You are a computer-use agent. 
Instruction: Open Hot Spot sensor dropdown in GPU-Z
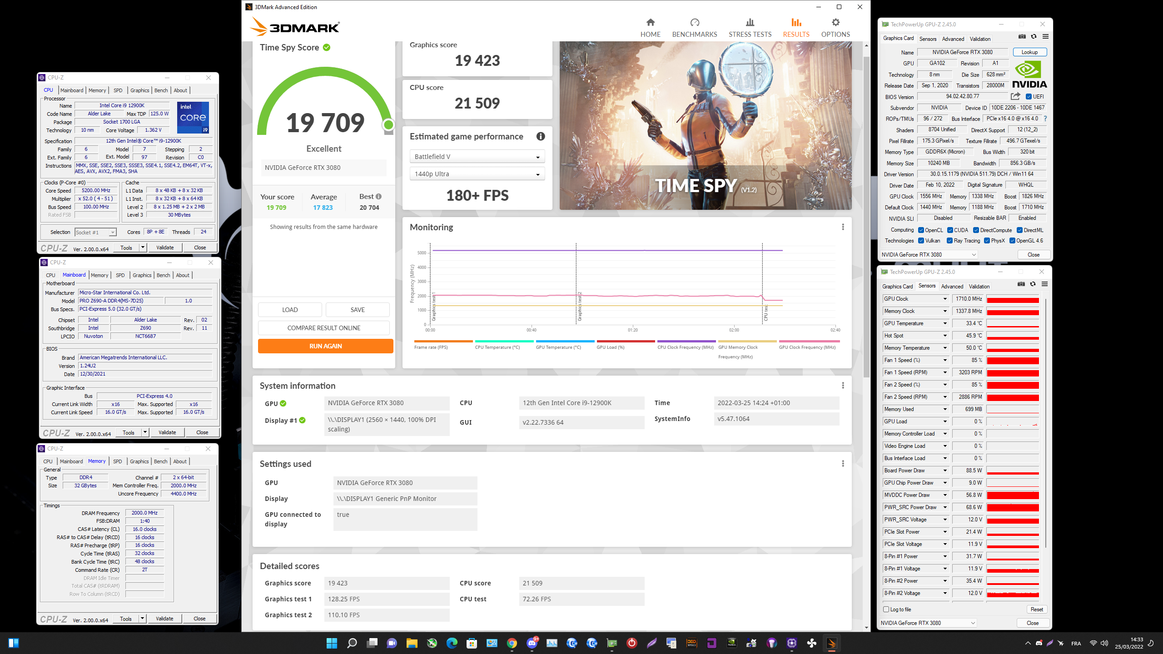[945, 336]
